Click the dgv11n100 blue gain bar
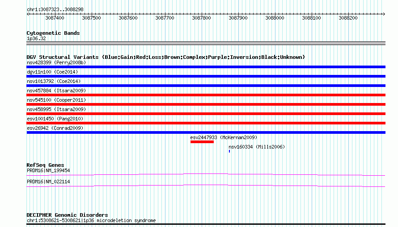The image size is (398, 227). point(206,76)
